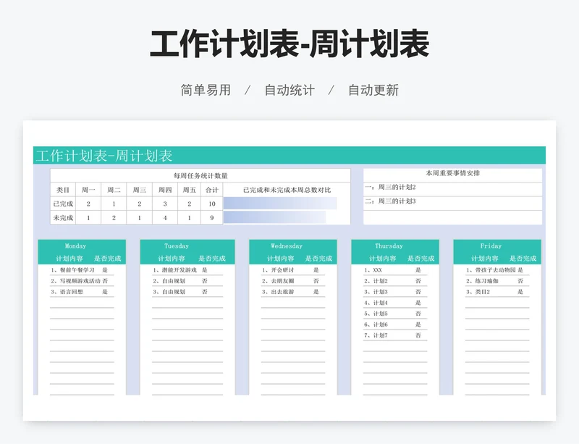Select the 周二 column header

114,190
